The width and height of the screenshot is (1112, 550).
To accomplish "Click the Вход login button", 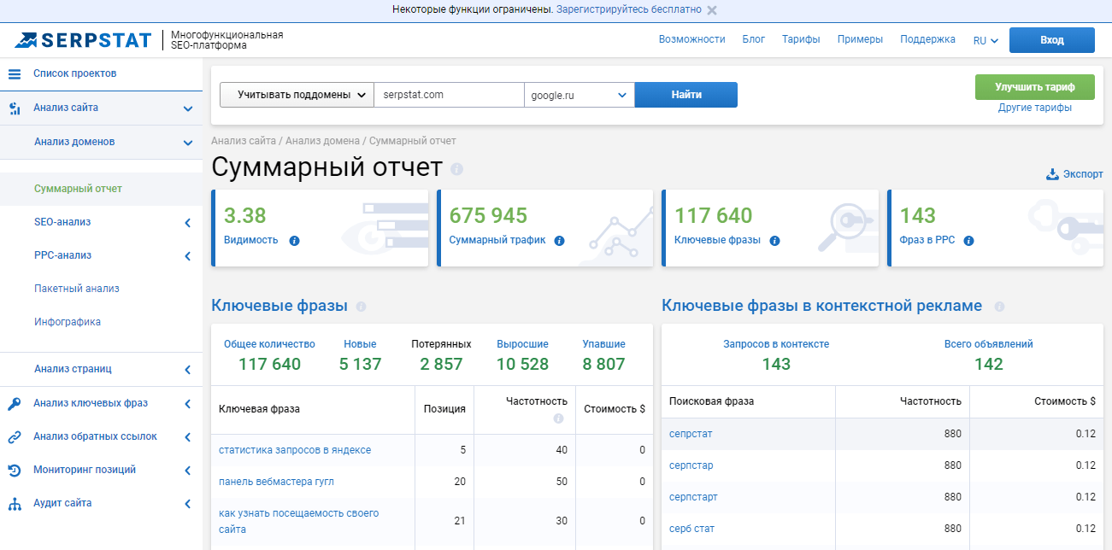I will 1051,40.
